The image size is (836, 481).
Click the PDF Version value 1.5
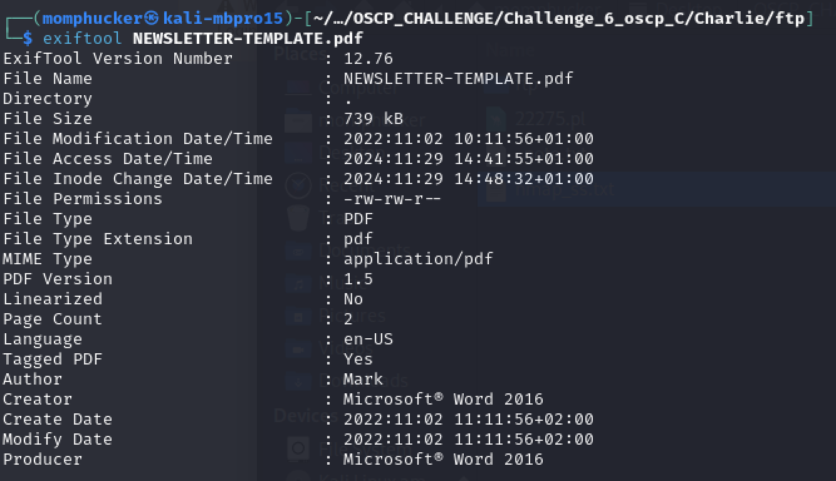coord(358,279)
